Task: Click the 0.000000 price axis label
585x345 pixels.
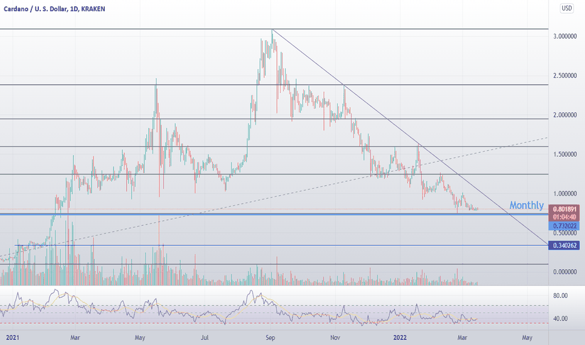Action: 565,272
